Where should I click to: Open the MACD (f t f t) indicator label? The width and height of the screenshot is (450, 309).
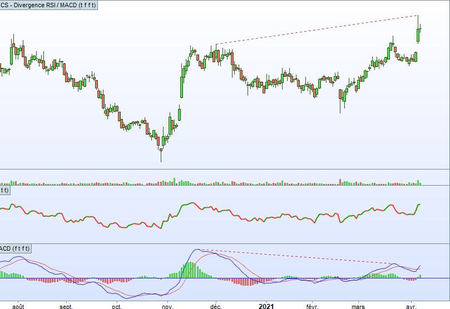tap(15, 248)
